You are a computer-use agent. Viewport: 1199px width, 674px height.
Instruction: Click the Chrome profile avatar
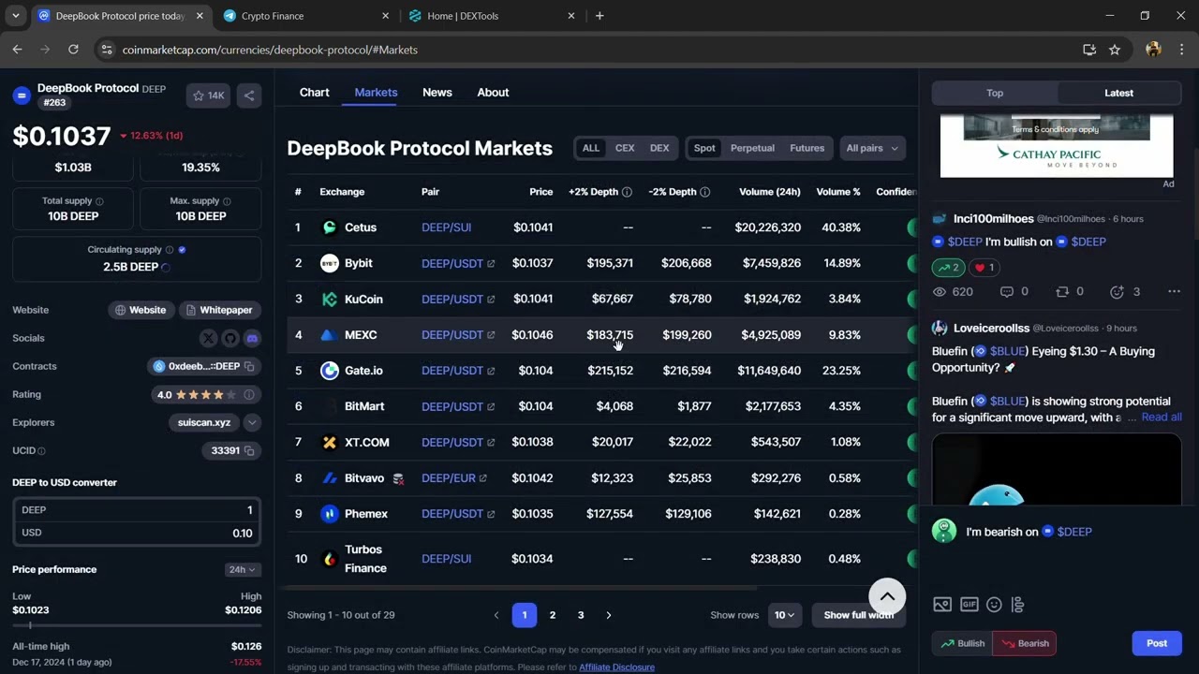coord(1153,50)
